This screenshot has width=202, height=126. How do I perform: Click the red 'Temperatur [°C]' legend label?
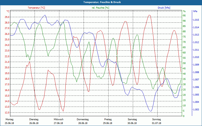pos(36,8)
